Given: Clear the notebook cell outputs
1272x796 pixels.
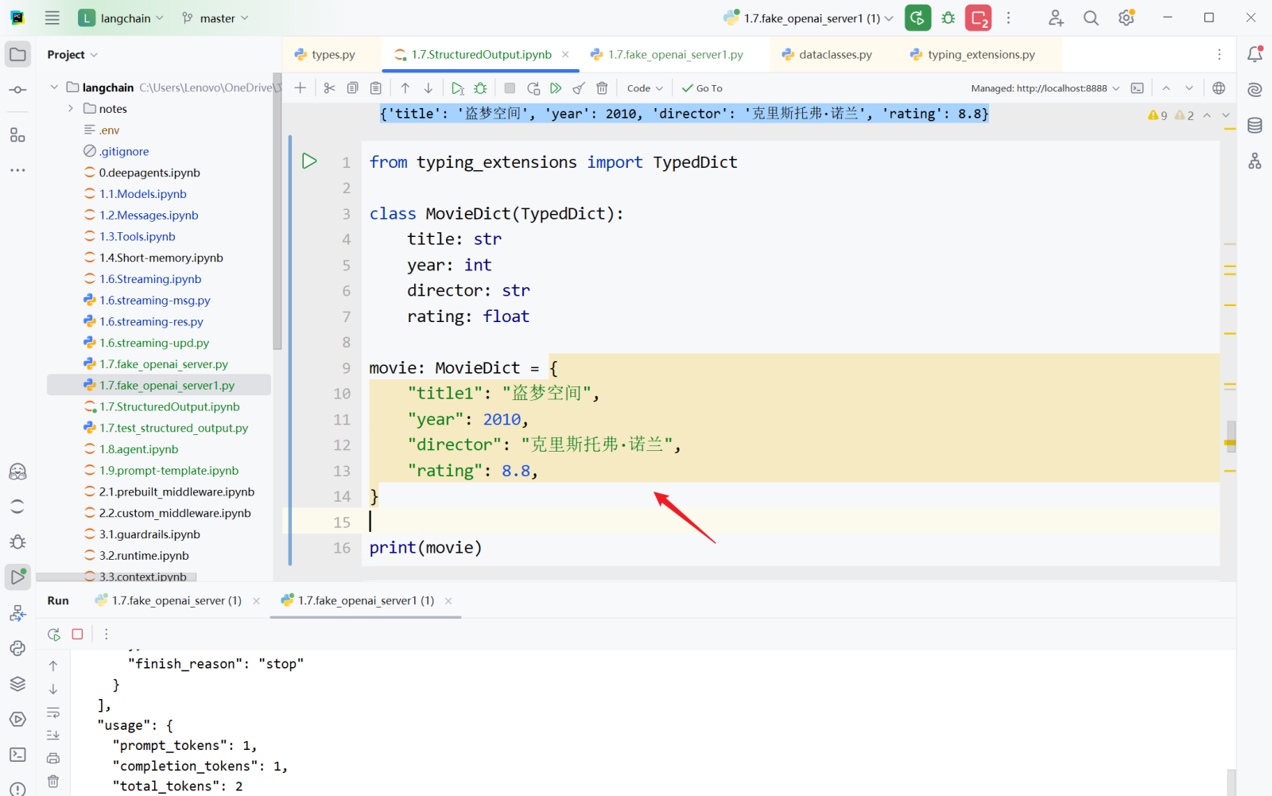Looking at the screenshot, I should (580, 88).
